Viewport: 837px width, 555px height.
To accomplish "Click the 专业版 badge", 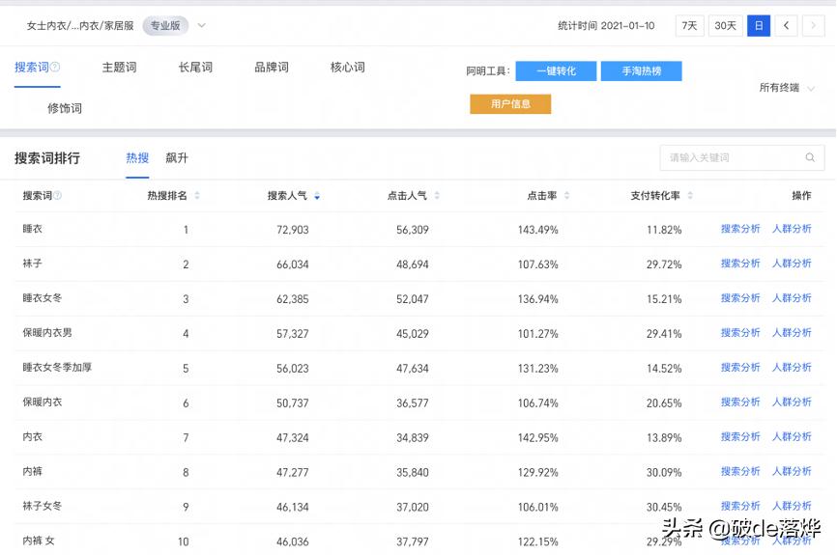I will point(165,26).
